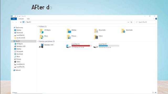Click the Music note icon in sidebar
The width and height of the screenshot is (168, 94).
(x=15, y=57)
